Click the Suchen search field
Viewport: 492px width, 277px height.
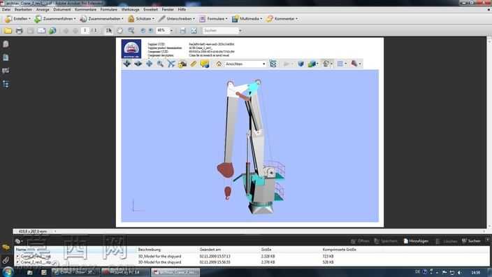pyautogui.click(x=220, y=31)
